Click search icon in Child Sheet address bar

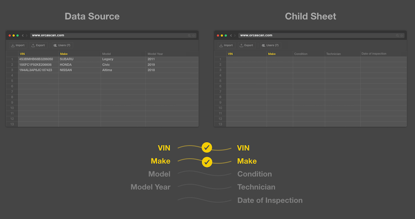click(397, 36)
